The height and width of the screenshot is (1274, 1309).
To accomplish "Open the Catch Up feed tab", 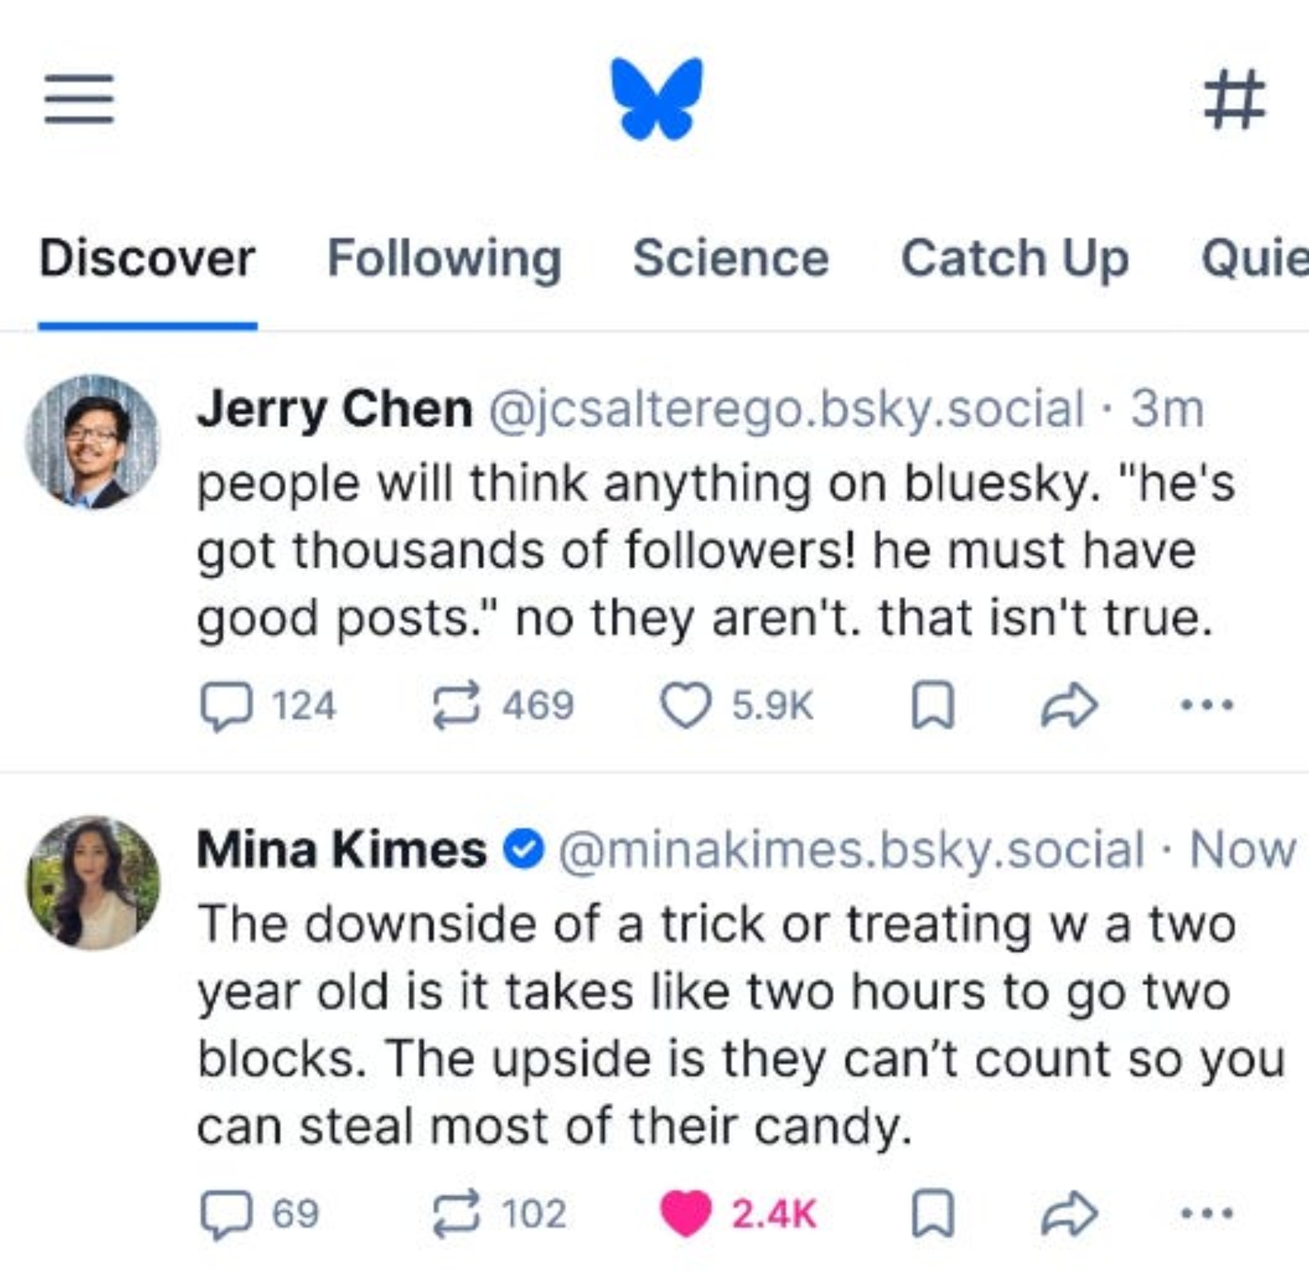I will pyautogui.click(x=1014, y=259).
